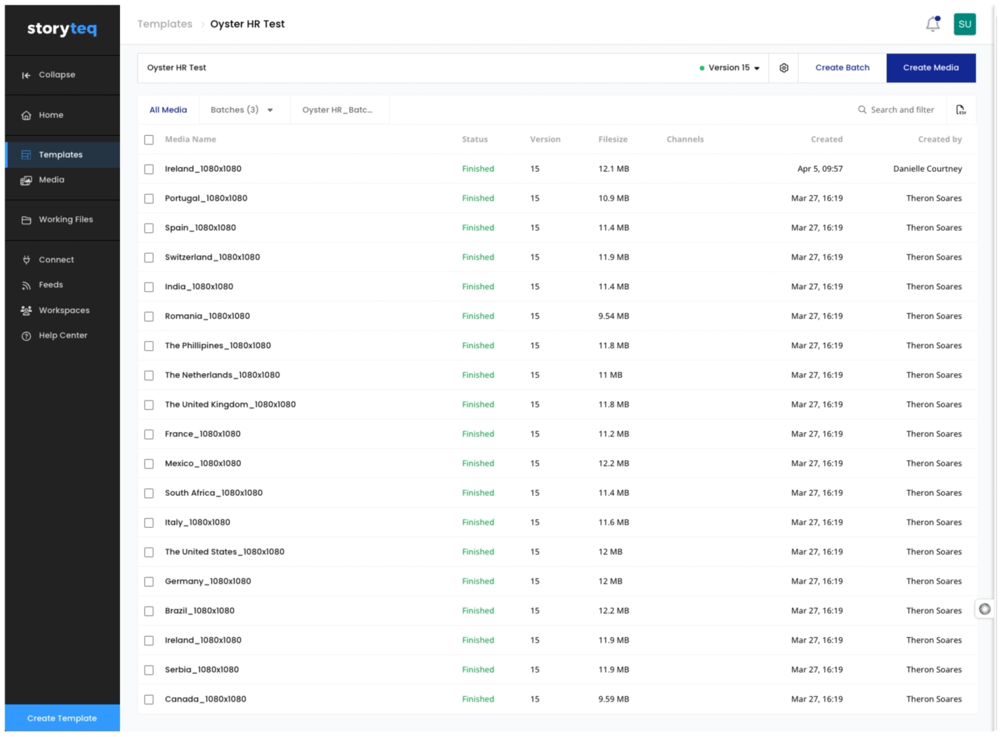The width and height of the screenshot is (1001, 737).
Task: Click the Create Media button
Action: 930,68
